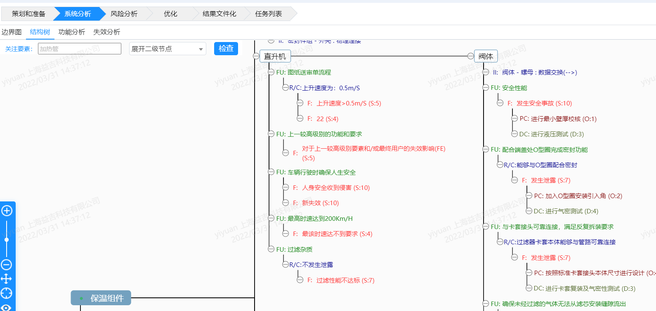The height and width of the screenshot is (311, 656).
Task: Select PC: 进行最小壁厚校核 (O:1)
Action: pos(558,119)
